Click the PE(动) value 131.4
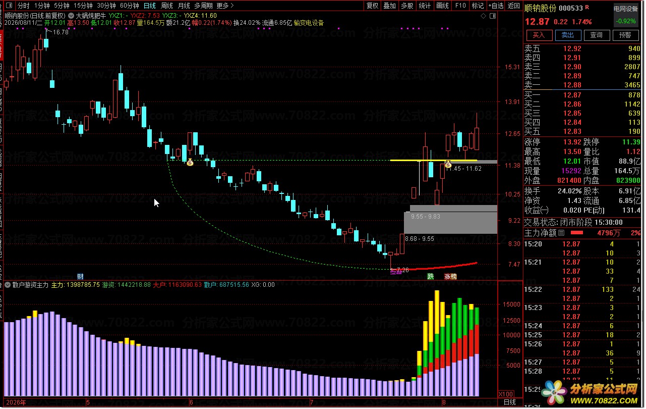The image size is (646, 409). [631, 210]
